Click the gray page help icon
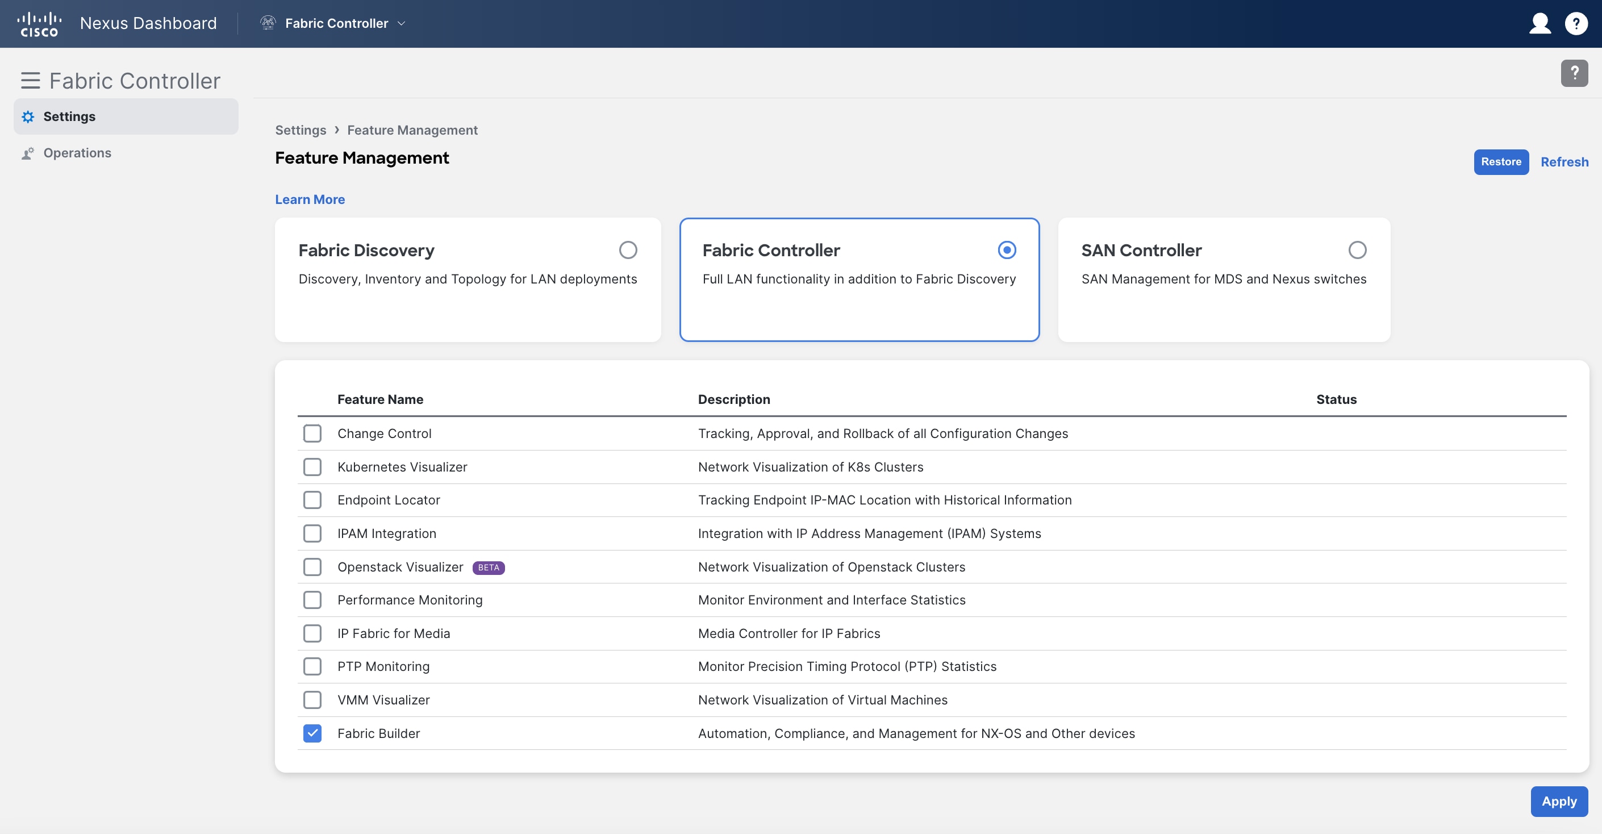This screenshot has height=834, width=1602. [x=1574, y=73]
